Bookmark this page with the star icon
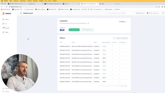The image size is (165, 93). [x=159, y=7]
